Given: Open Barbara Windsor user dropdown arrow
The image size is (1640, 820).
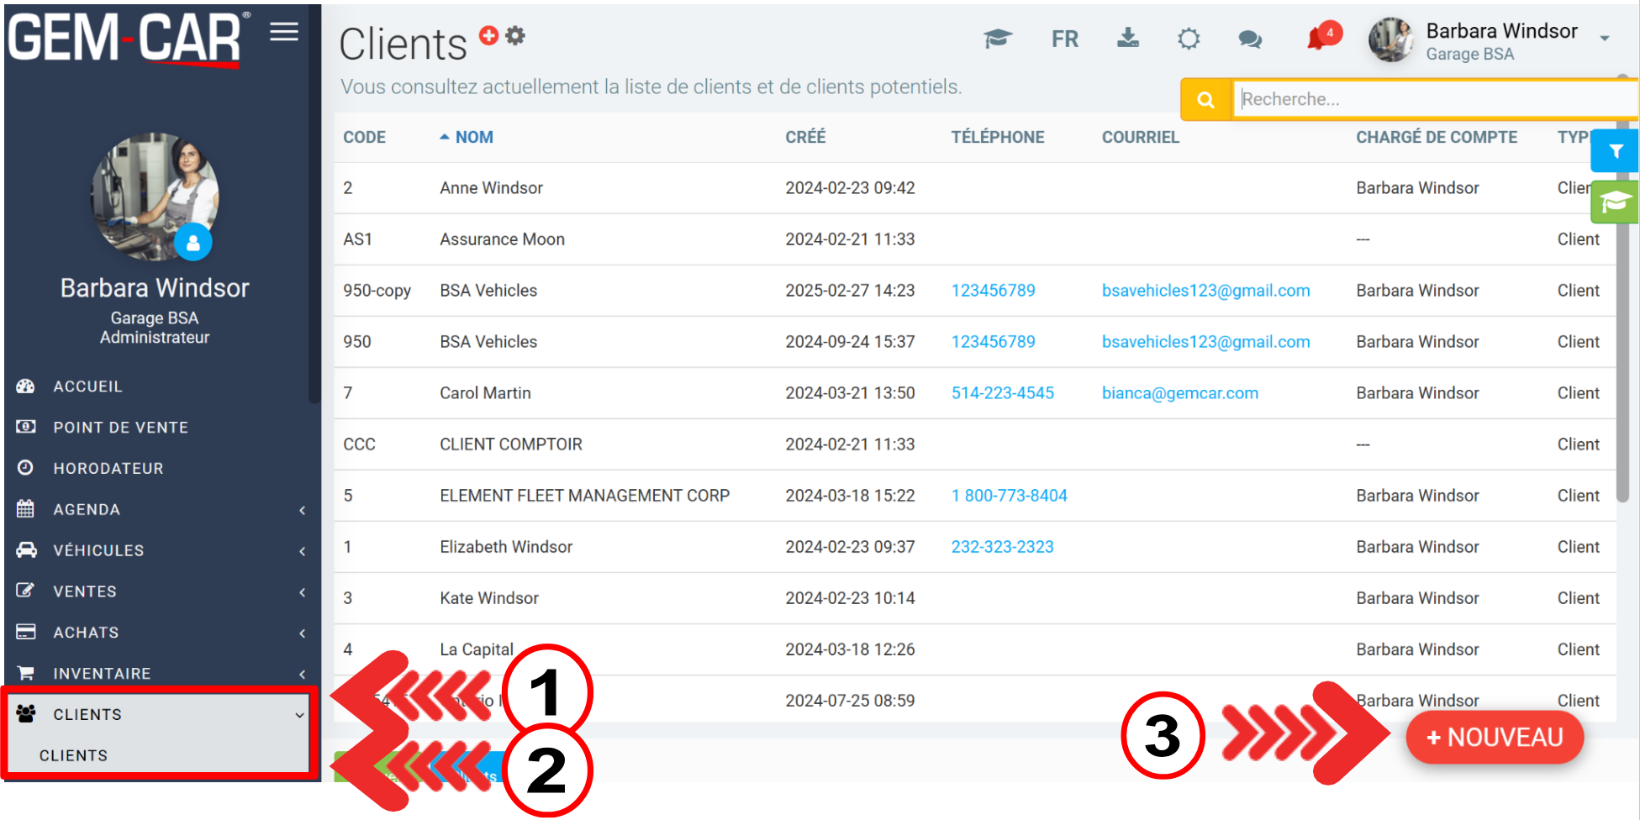Looking at the screenshot, I should tap(1605, 39).
